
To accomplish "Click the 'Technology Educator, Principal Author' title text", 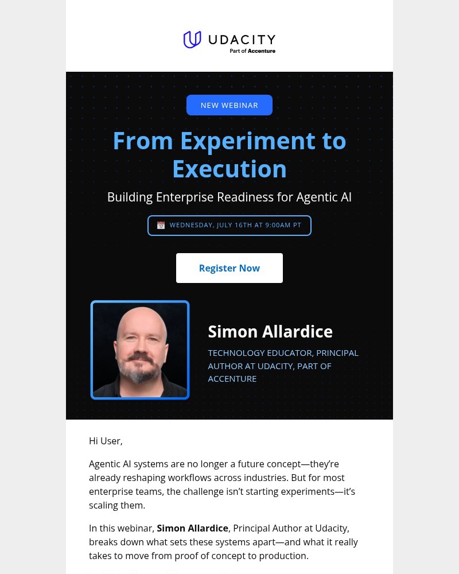I will [x=283, y=366].
